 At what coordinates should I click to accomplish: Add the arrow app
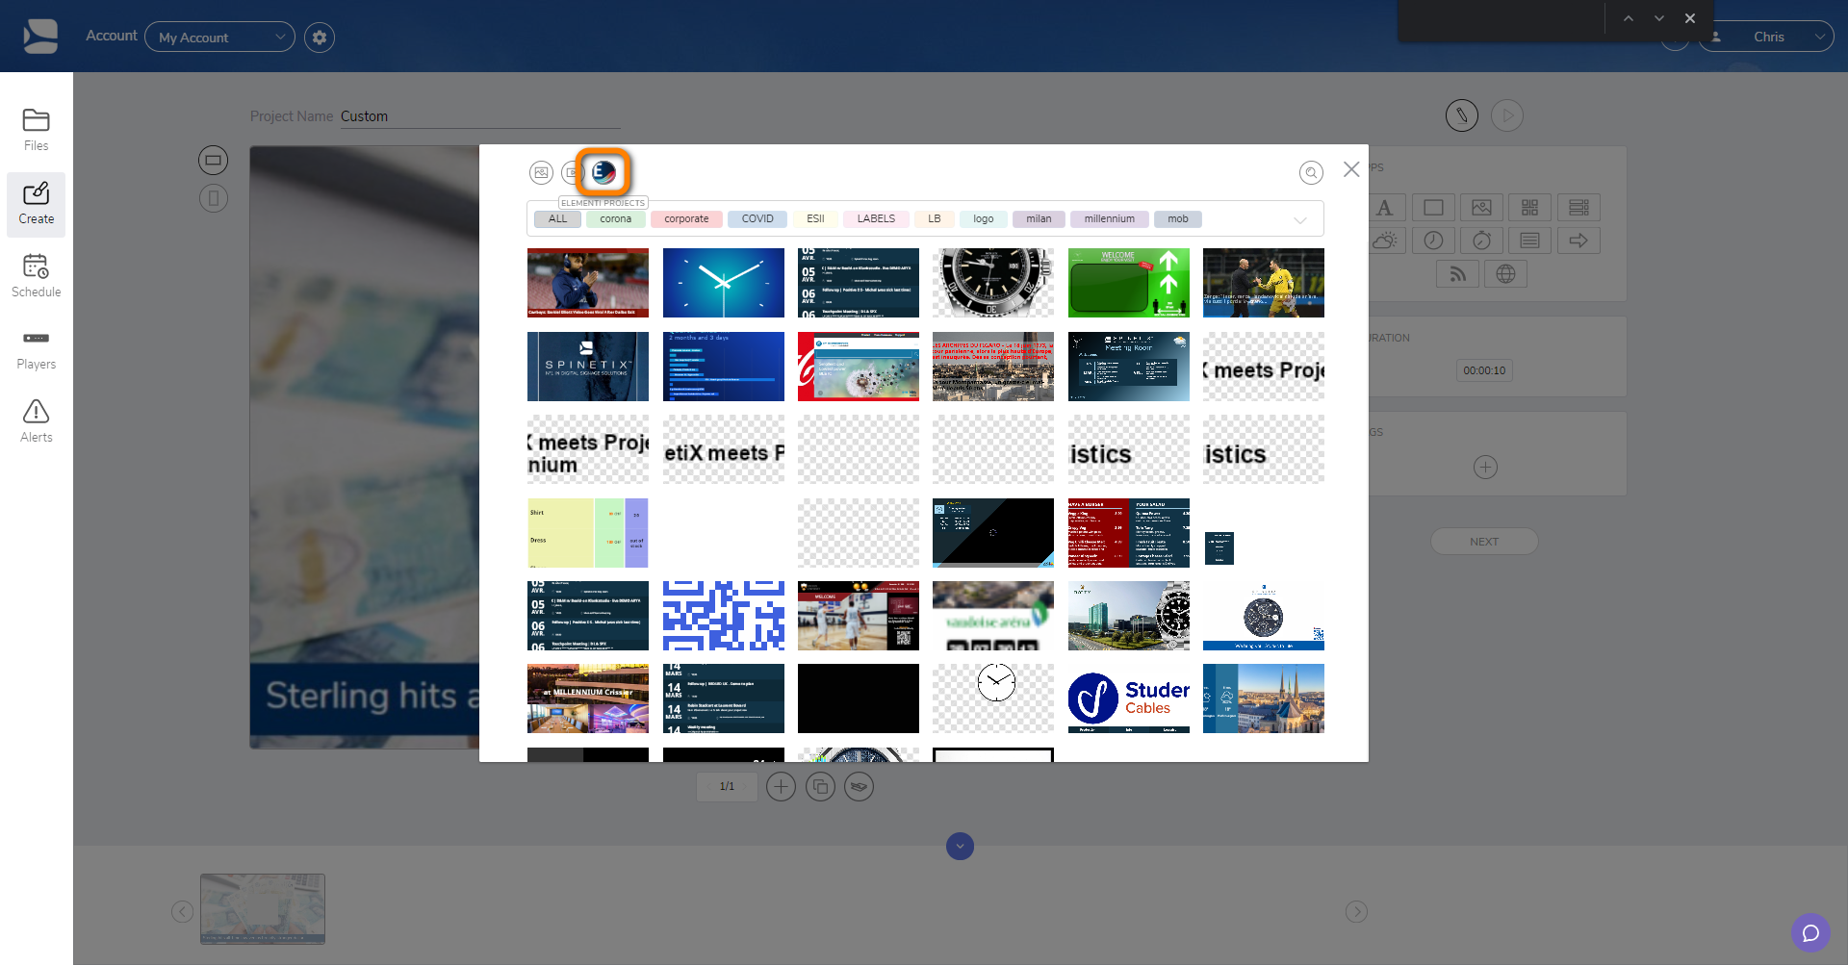click(x=1578, y=241)
